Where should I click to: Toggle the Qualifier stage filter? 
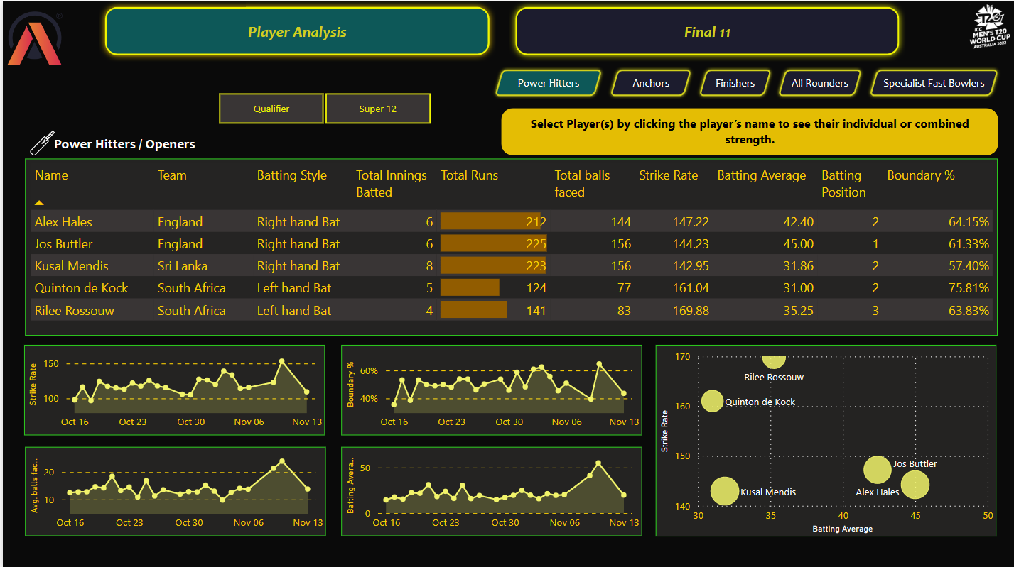[x=271, y=109]
